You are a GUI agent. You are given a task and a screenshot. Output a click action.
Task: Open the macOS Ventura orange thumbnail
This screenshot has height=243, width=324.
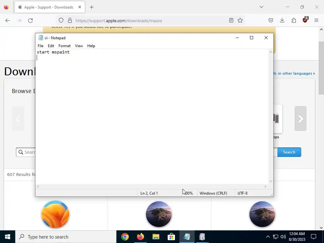point(55,215)
